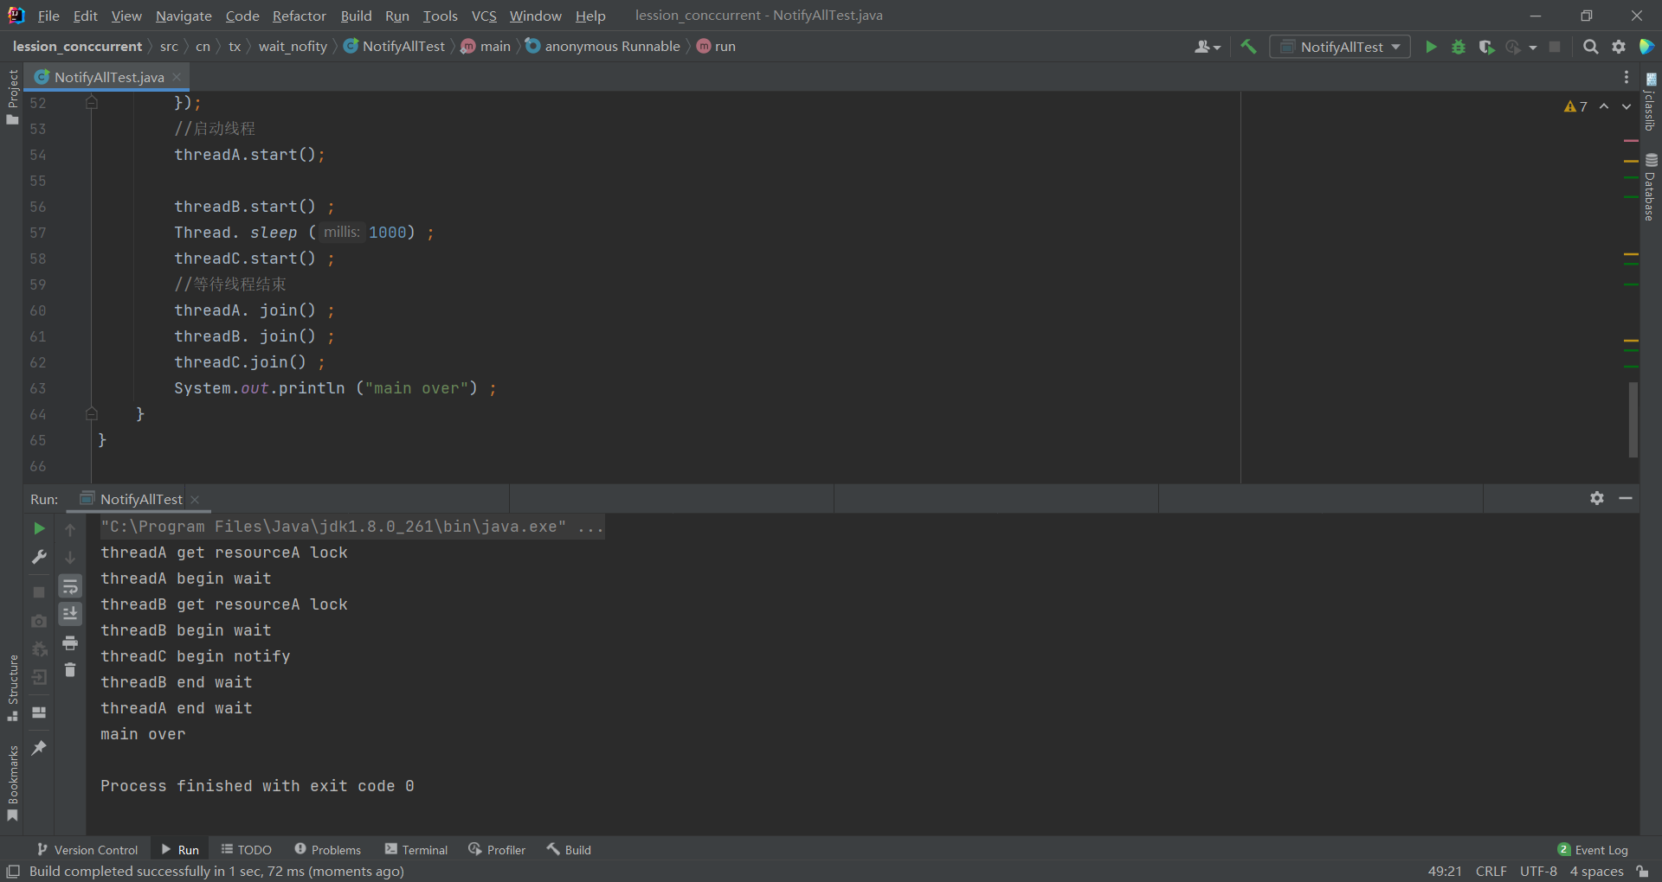The image size is (1662, 882).
Task: Click the stop icon in Run panel
Action: pyautogui.click(x=39, y=592)
